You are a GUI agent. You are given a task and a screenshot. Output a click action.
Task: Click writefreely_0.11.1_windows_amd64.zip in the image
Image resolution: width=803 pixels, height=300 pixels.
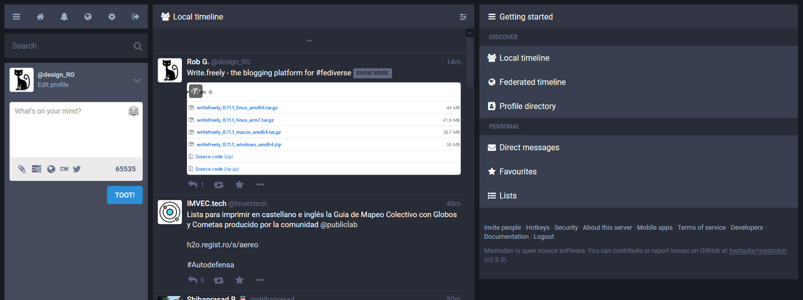coord(239,144)
